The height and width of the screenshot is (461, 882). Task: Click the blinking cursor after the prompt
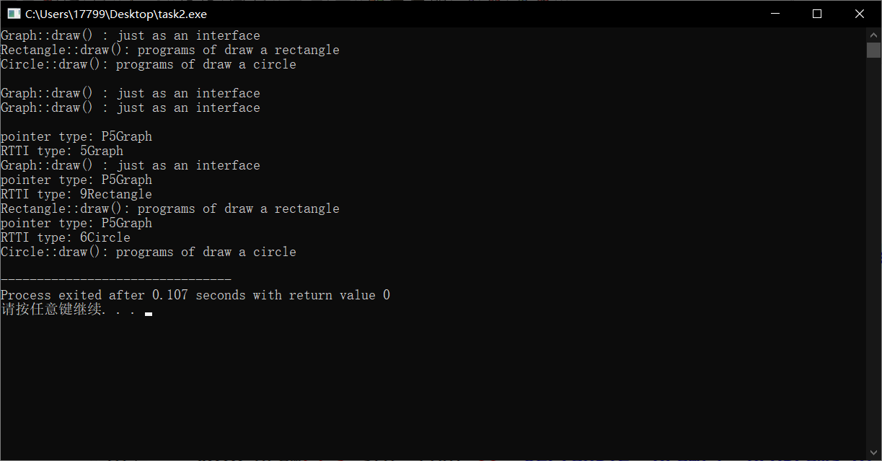149,314
